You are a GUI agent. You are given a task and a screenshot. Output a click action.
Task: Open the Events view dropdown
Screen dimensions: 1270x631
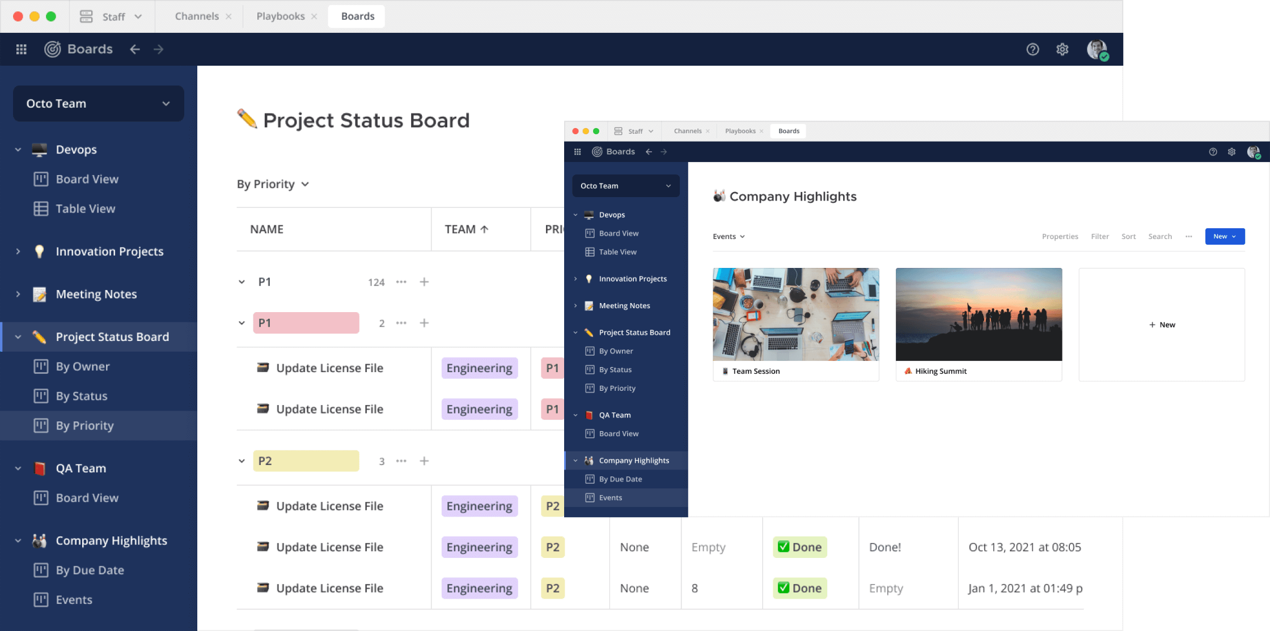point(729,236)
